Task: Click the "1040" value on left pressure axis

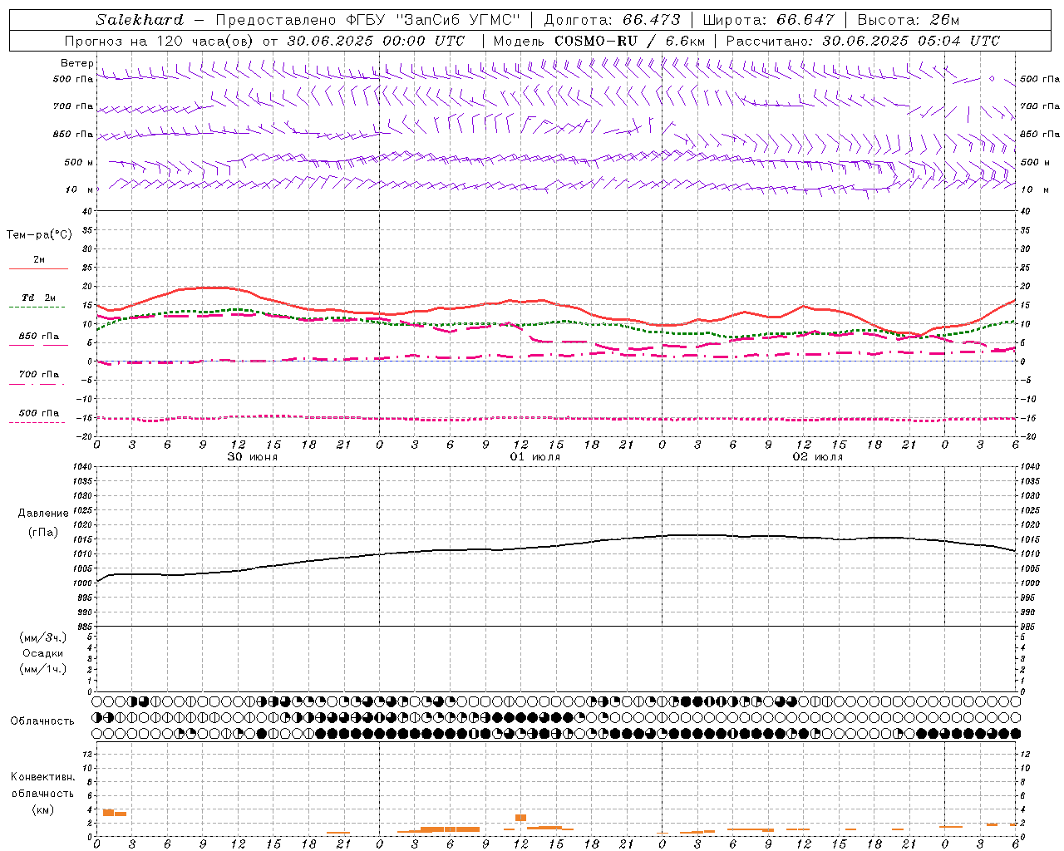Action: coord(82,467)
